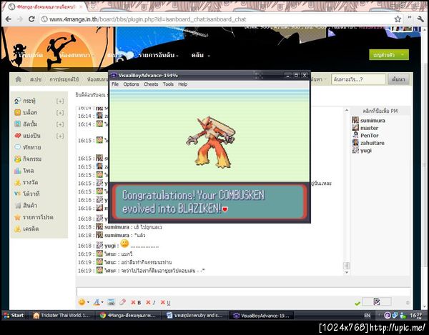Screen dimensions: 429x335
Task: Open the Help menu in VisualBoyAdvance
Action: pyautogui.click(x=182, y=84)
